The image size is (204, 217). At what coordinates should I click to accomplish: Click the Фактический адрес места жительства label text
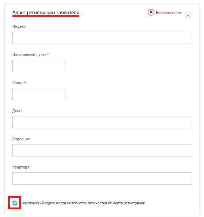84,203
